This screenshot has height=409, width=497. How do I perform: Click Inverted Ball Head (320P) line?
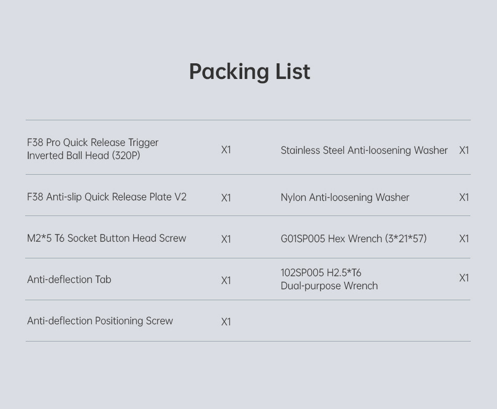(83, 155)
